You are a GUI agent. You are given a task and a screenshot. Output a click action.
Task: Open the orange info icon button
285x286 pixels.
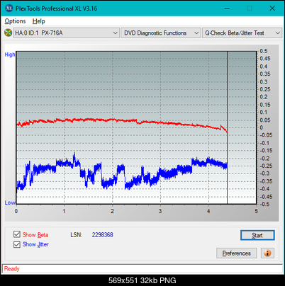[267, 253]
